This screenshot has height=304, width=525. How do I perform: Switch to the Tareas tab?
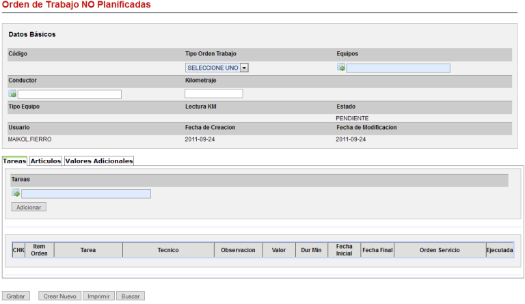coord(14,161)
